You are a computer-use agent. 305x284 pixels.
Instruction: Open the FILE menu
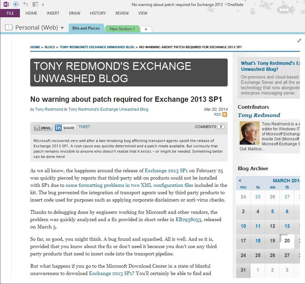point(10,13)
